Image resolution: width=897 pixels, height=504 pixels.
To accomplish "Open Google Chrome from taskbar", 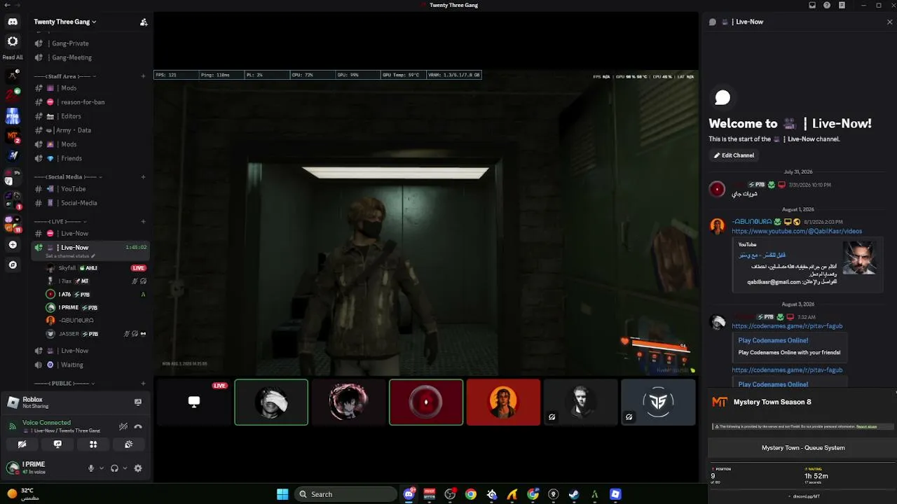I will [471, 494].
